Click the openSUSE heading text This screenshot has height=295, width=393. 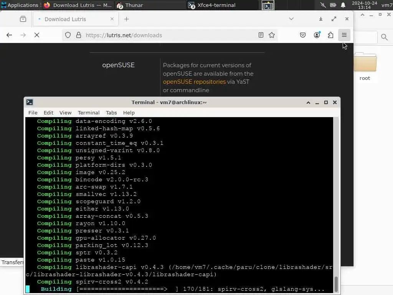(118, 65)
